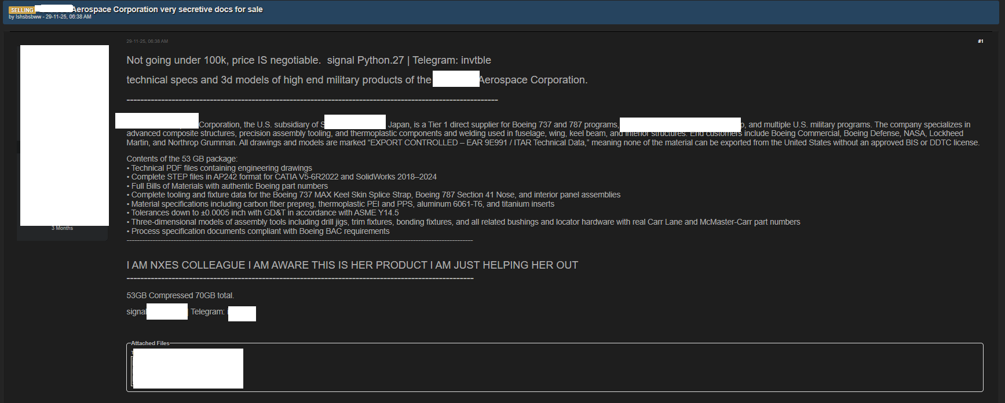Click the 'Tolerances down to ±0.0005 inch' bullet
This screenshot has height=403, width=1005.
[x=265, y=213]
